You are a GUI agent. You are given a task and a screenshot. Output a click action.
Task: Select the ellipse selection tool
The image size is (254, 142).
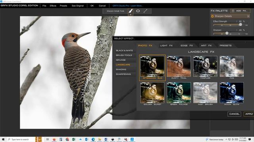click(138, 11)
